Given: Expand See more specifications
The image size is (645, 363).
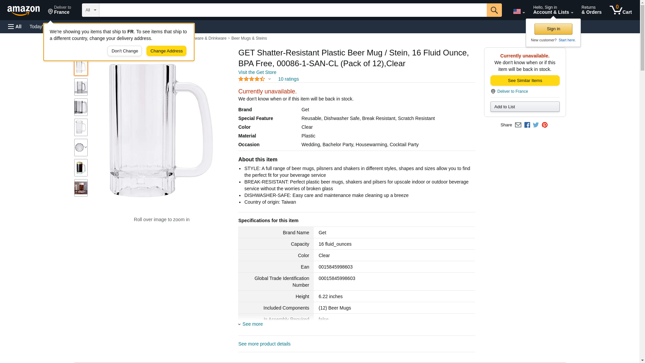Looking at the screenshot, I should pyautogui.click(x=252, y=324).
